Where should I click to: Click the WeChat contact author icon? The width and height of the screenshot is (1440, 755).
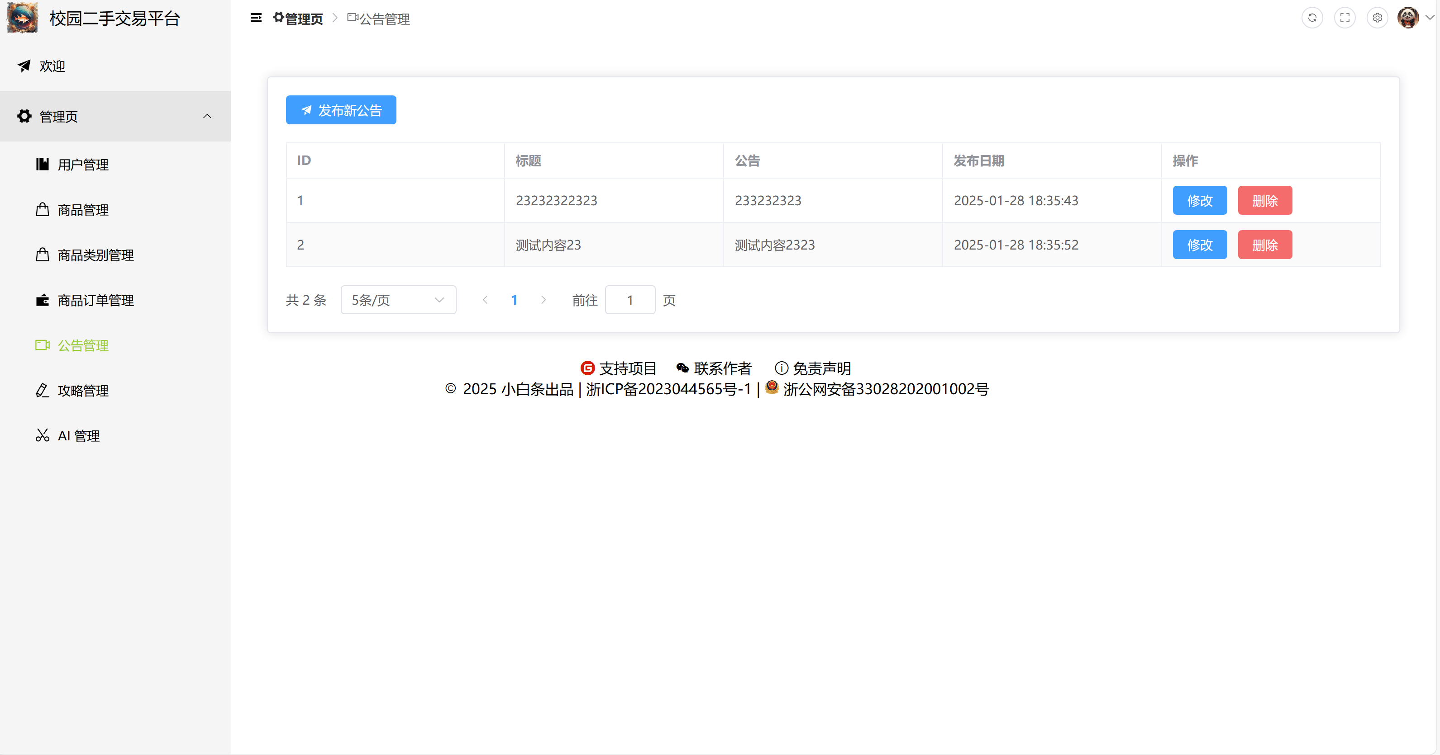682,368
